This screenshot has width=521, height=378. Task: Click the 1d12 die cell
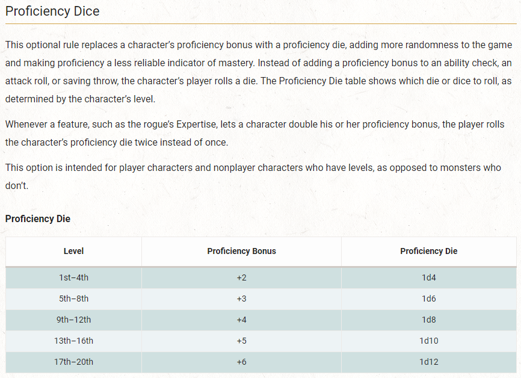428,362
